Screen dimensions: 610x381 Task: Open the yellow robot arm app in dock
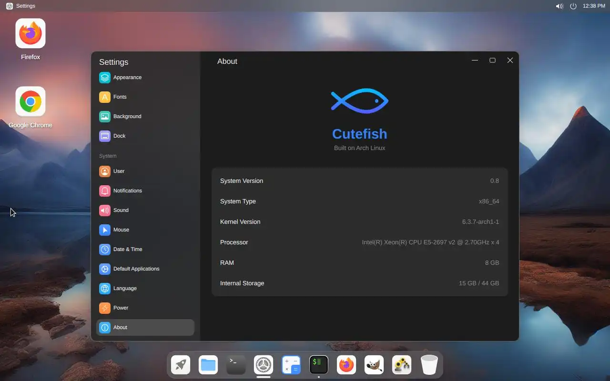(402, 365)
